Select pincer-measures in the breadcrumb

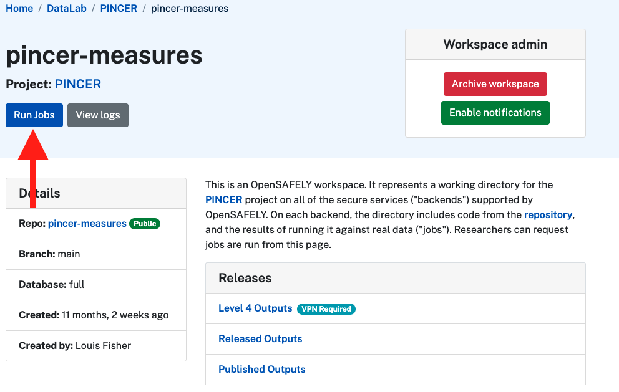click(189, 8)
